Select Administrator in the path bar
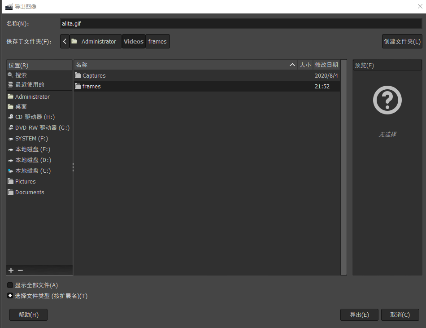Image resolution: width=426 pixels, height=328 pixels. click(x=96, y=41)
